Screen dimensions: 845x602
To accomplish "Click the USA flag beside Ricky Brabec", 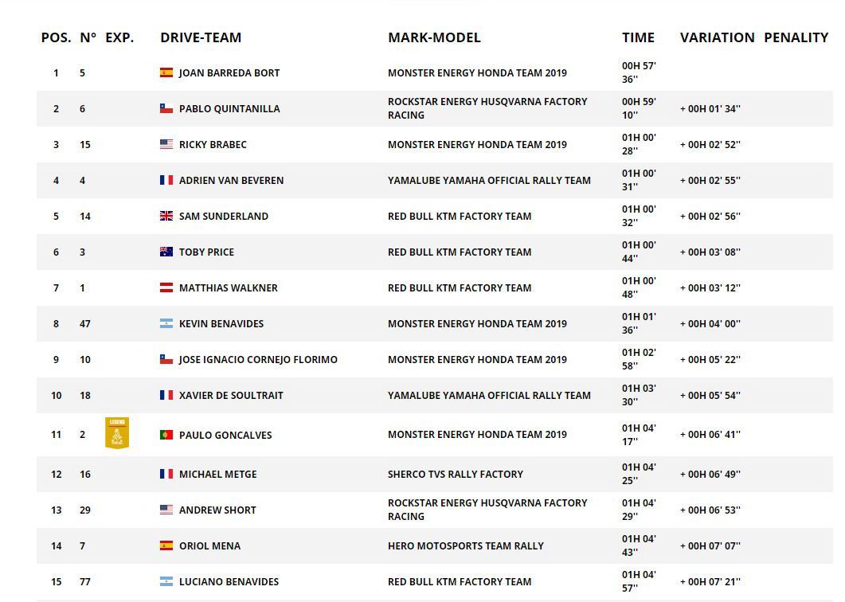I will click(166, 144).
